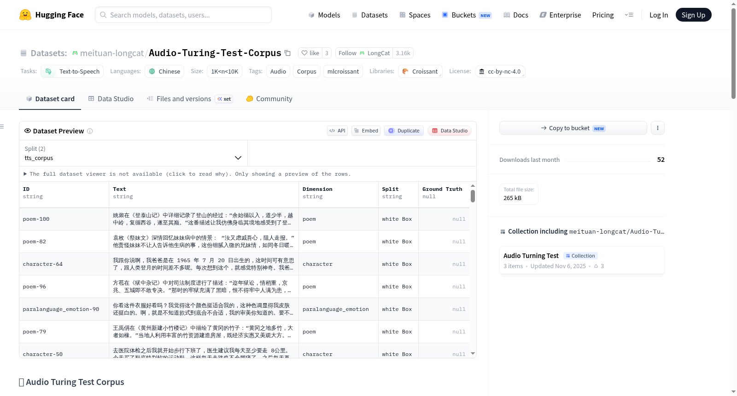This screenshot has height=396, width=737.
Task: Expand the extra navigation menu chevron
Action: 629,15
